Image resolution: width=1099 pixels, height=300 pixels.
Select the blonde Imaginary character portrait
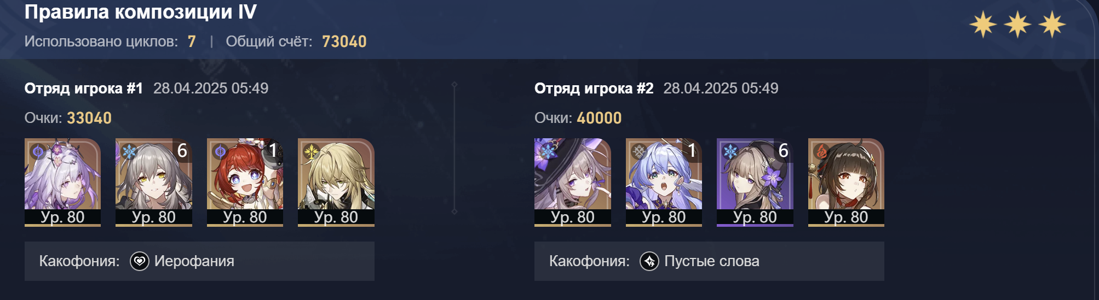[x=336, y=182]
